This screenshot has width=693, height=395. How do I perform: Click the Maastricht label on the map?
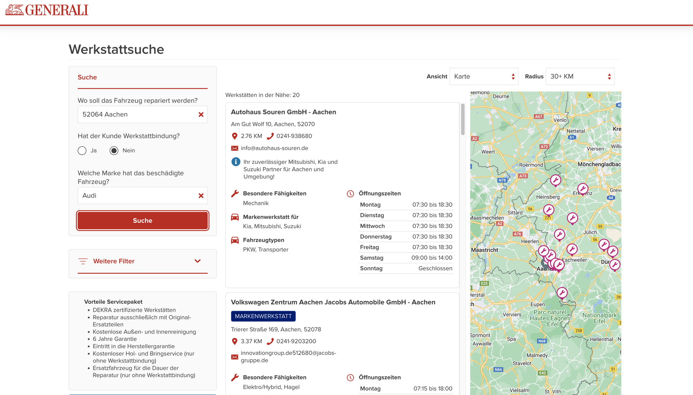point(484,250)
